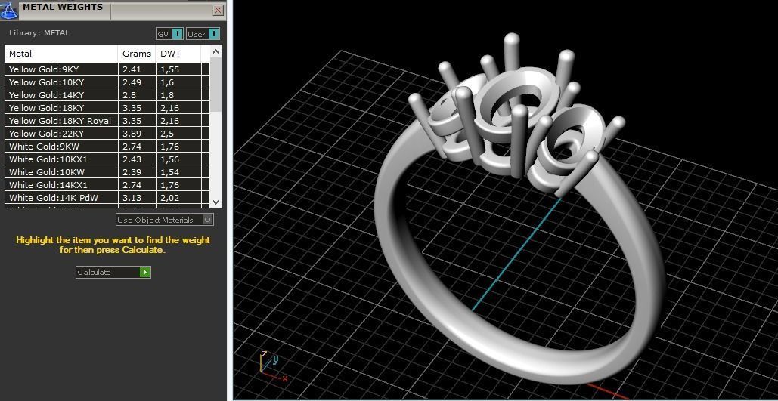Viewport: 778px width, 401px height.
Task: Click the Metal Weights flask icon
Action: tap(8, 11)
